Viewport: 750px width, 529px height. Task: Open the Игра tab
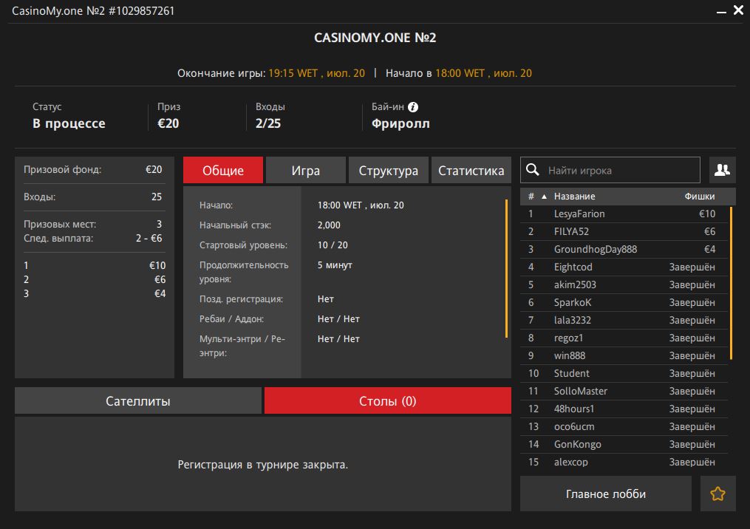305,171
